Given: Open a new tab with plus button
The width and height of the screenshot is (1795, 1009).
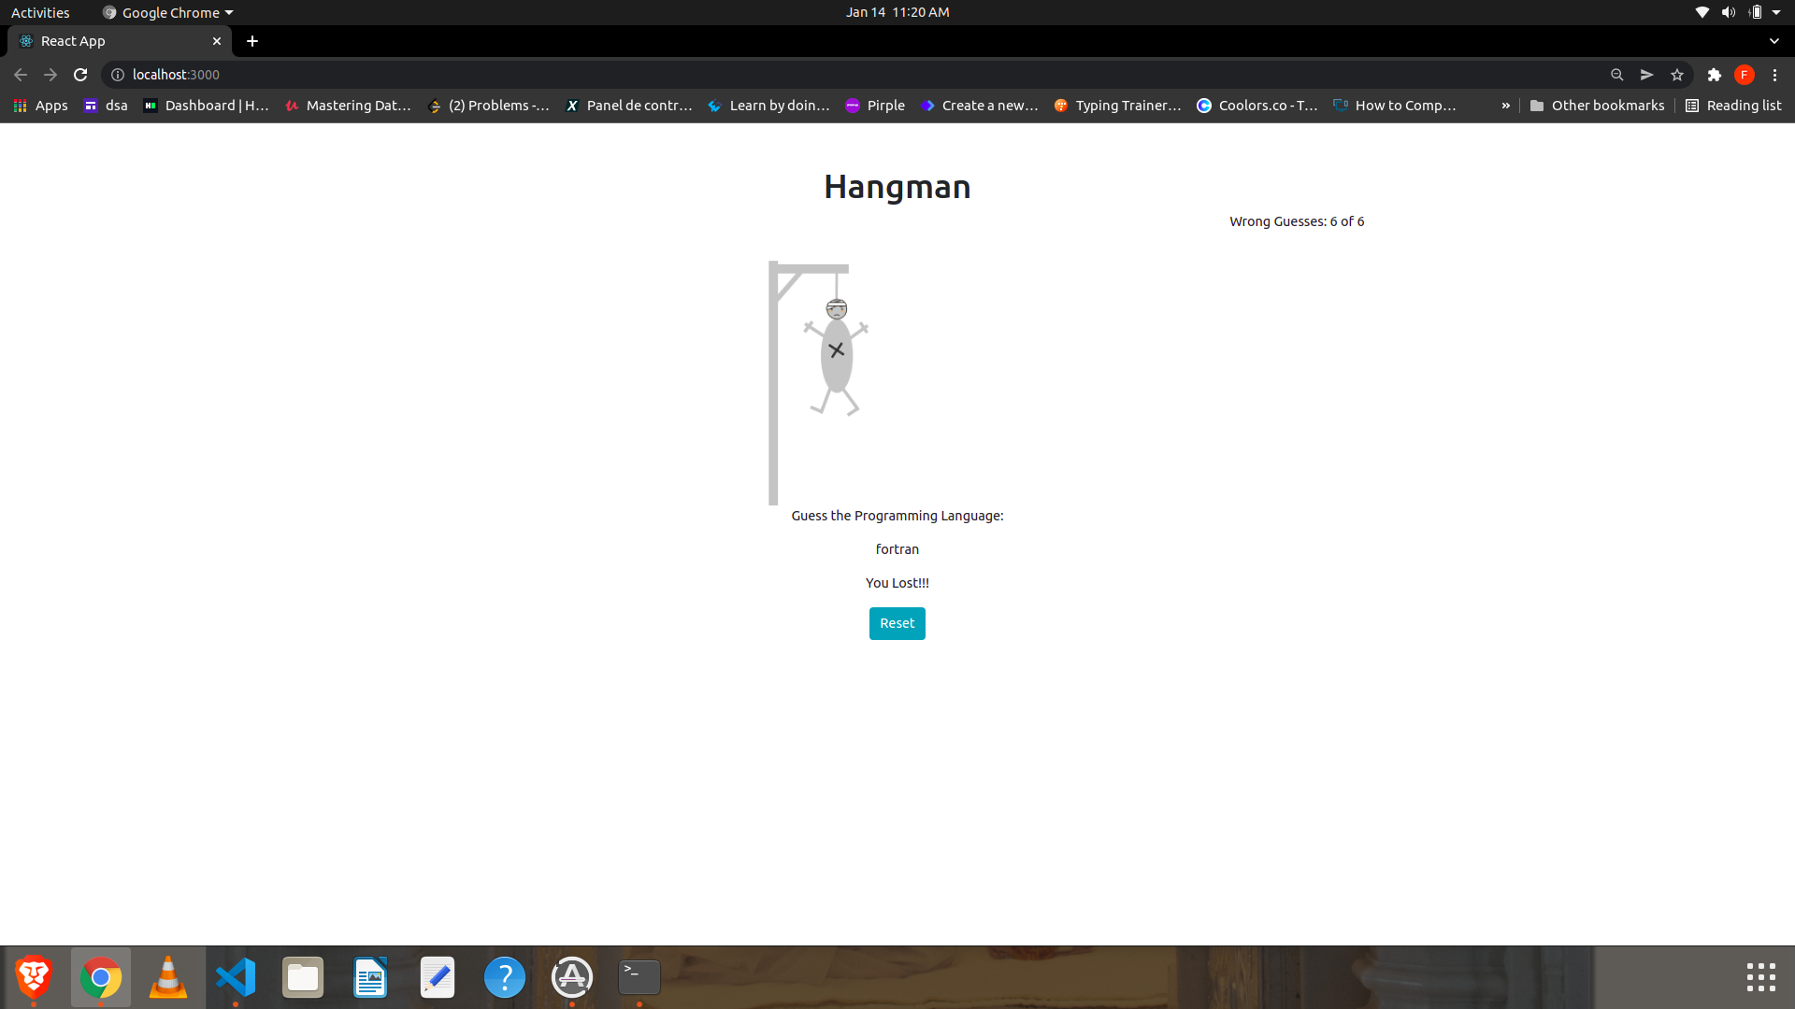Looking at the screenshot, I should tap(252, 41).
